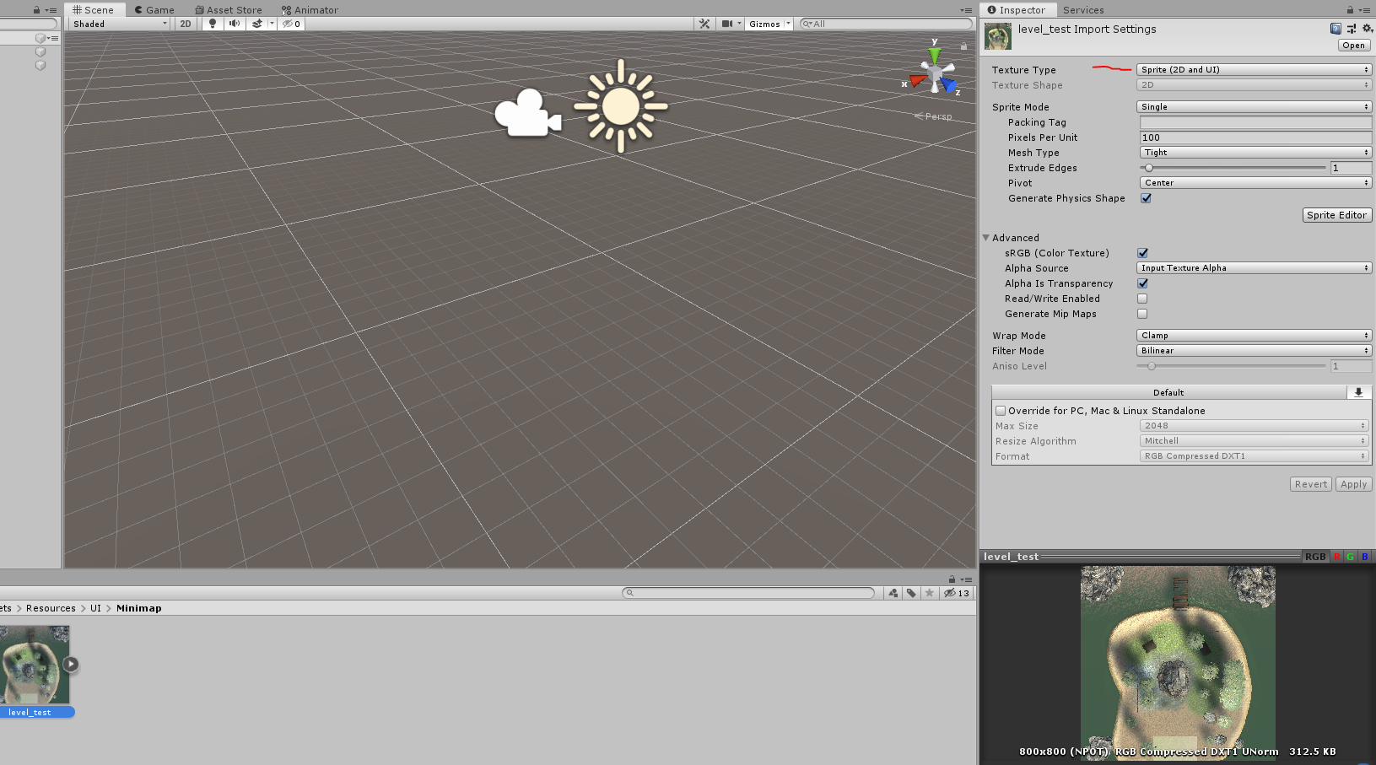Open the Gizmos dropdown
This screenshot has width=1376, height=765.
[769, 24]
